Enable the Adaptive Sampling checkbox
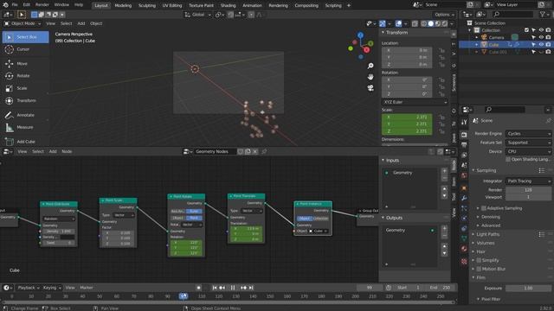 tap(484, 208)
